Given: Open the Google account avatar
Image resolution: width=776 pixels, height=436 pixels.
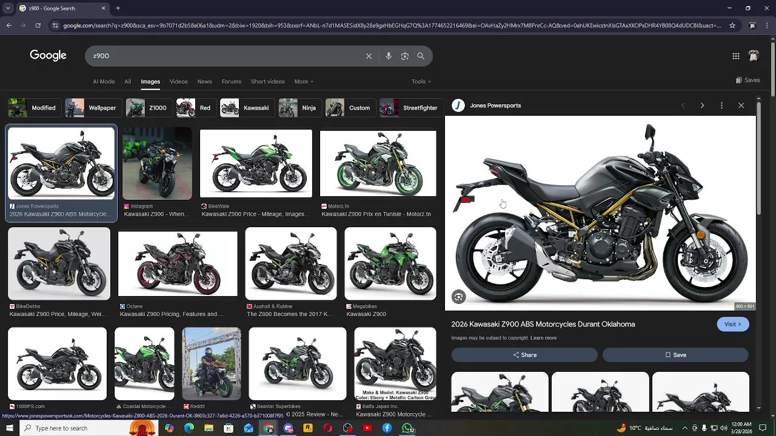Looking at the screenshot, I should [754, 56].
